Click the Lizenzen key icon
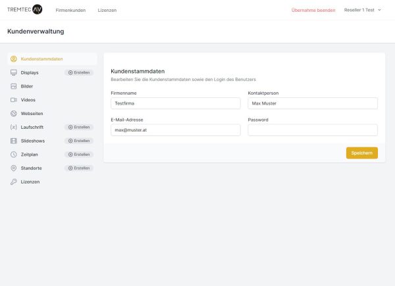The width and height of the screenshot is (395, 286). 14,181
